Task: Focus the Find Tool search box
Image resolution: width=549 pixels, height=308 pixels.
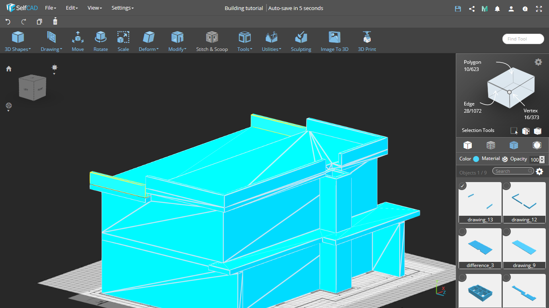Action: [523, 39]
